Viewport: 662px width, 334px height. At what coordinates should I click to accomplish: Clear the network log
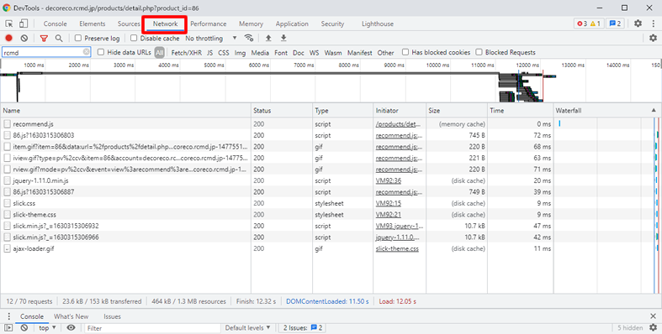(24, 38)
